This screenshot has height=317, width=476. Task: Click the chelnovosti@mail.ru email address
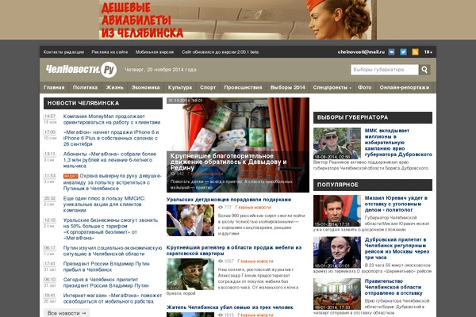361,52
